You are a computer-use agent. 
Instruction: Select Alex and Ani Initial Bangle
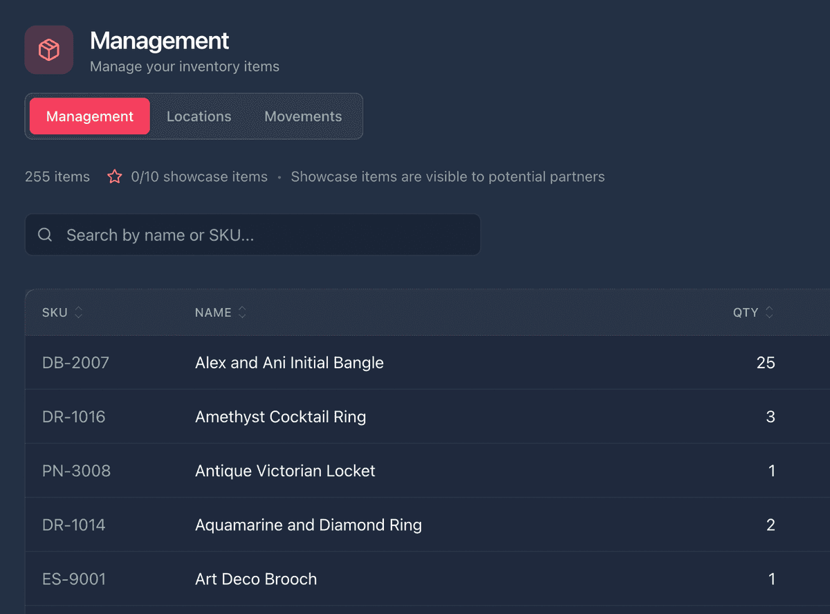(x=289, y=363)
